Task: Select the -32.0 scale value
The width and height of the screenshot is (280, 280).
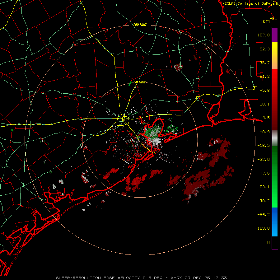Action: pyautogui.click(x=264, y=160)
